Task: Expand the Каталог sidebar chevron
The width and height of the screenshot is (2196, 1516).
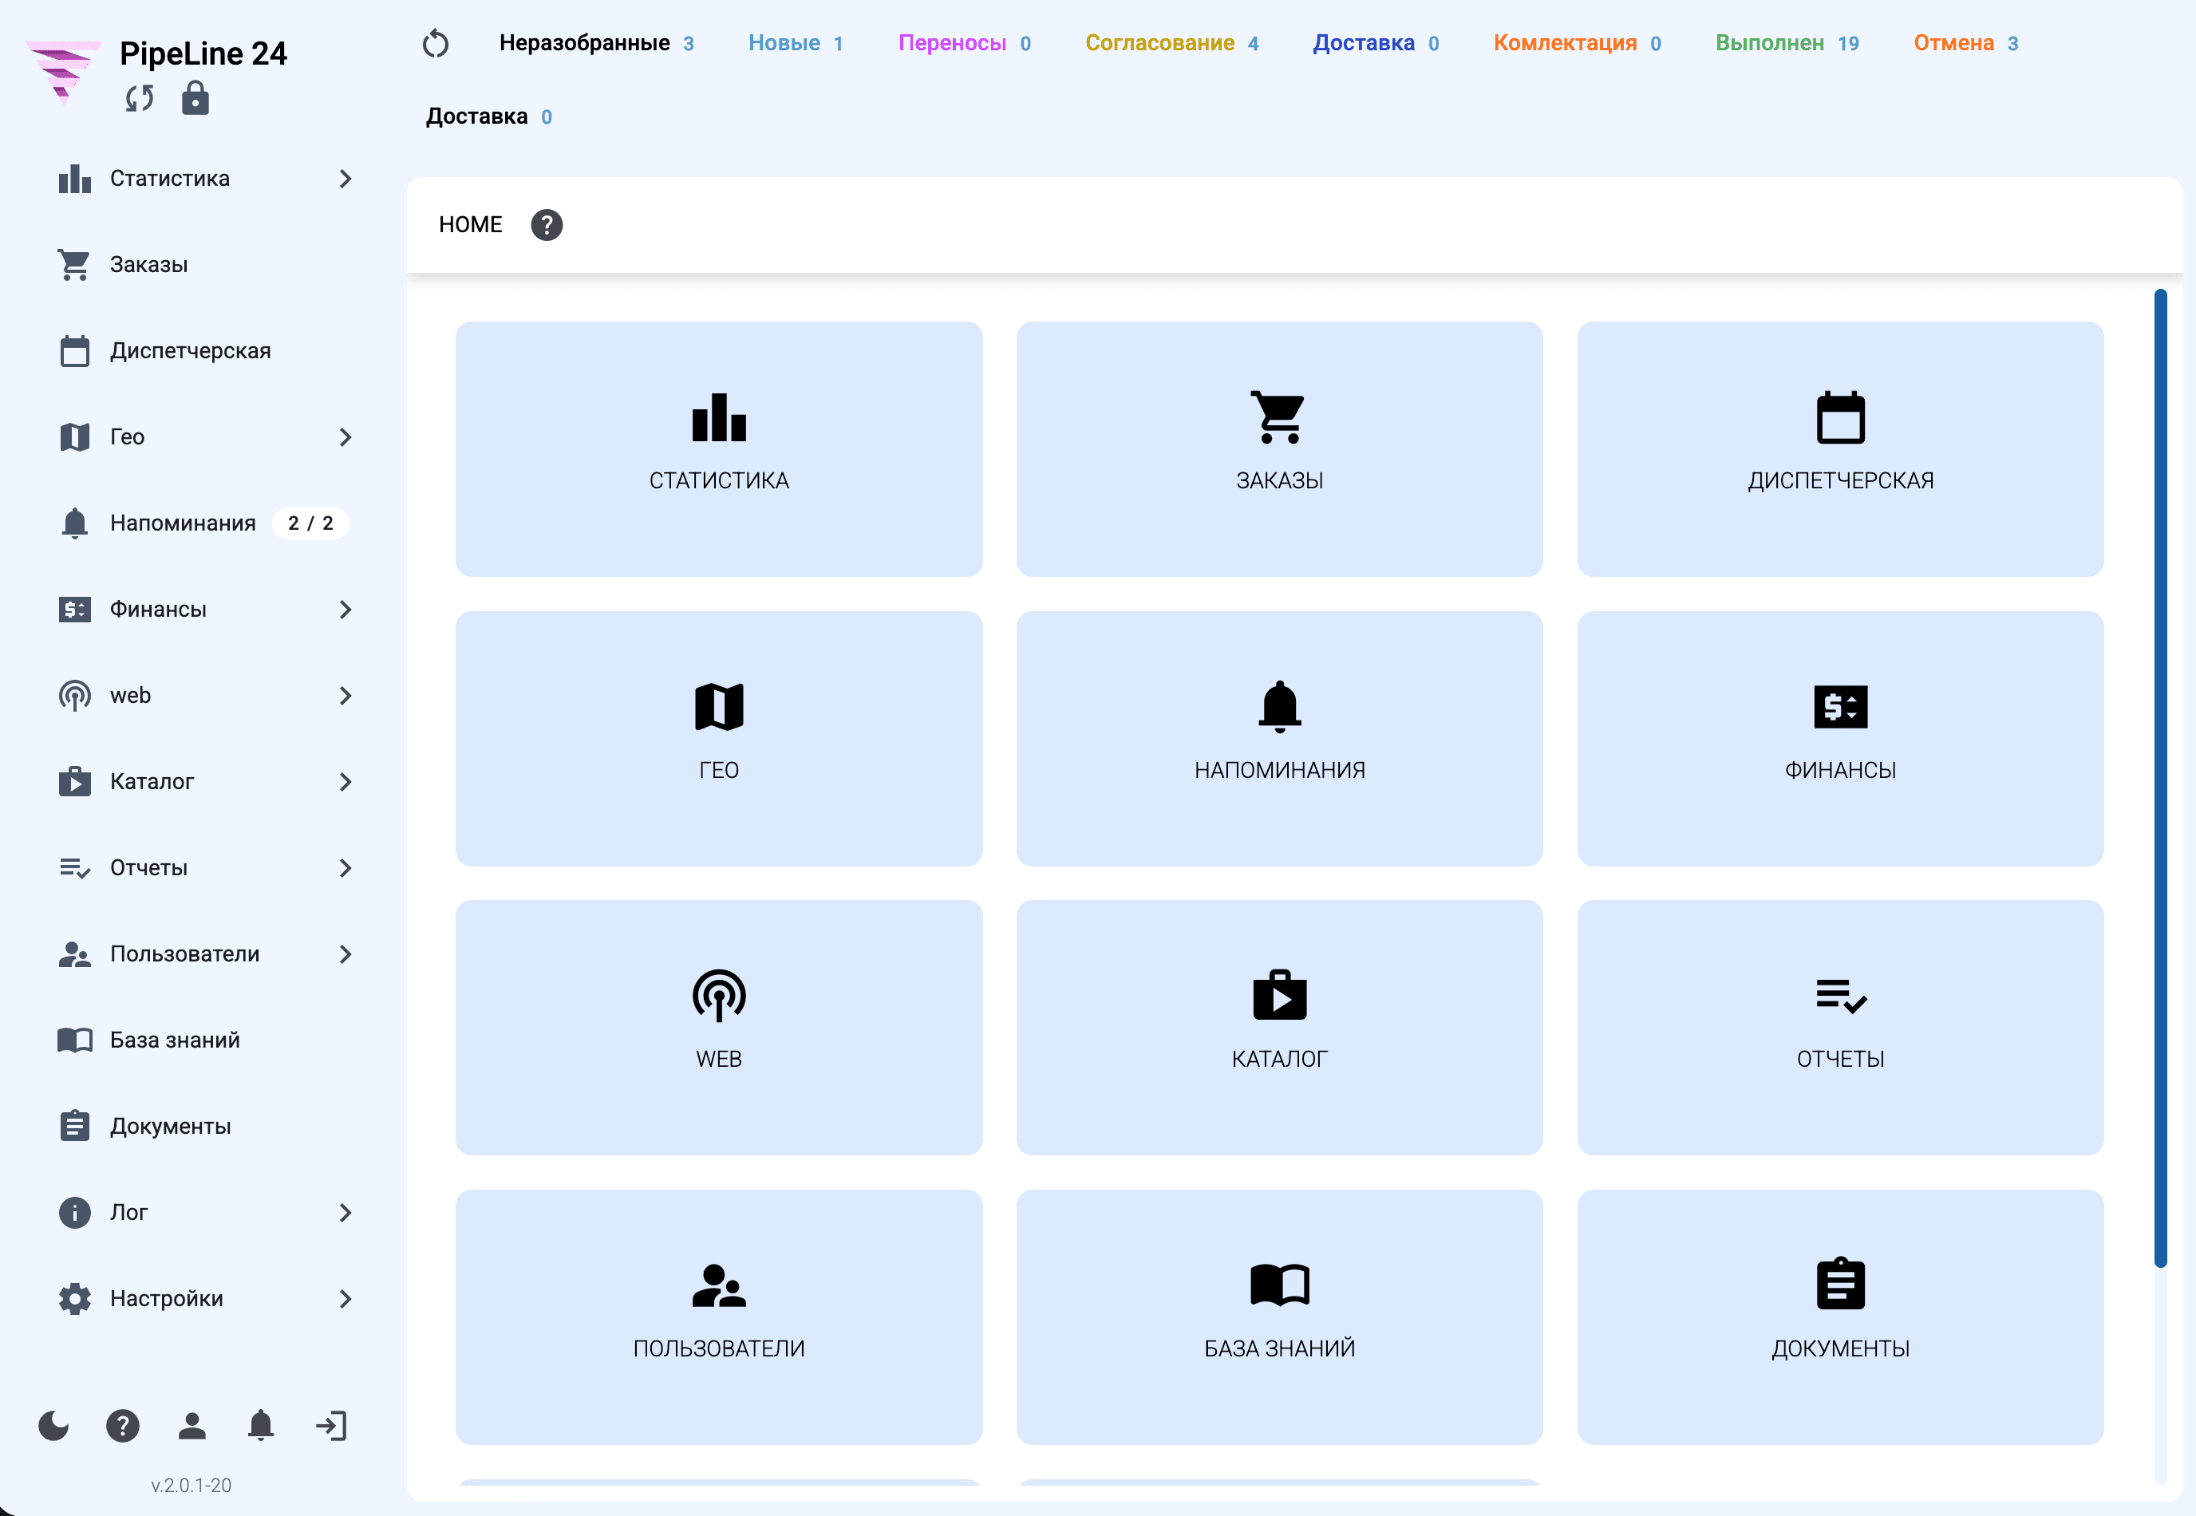Action: click(346, 782)
